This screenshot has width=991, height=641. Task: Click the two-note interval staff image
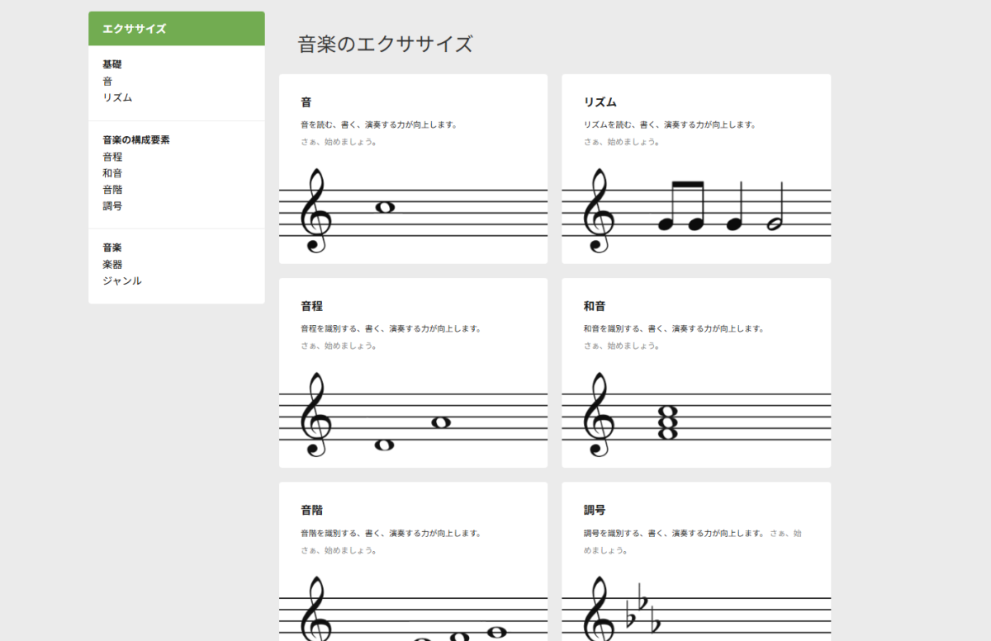click(x=413, y=414)
